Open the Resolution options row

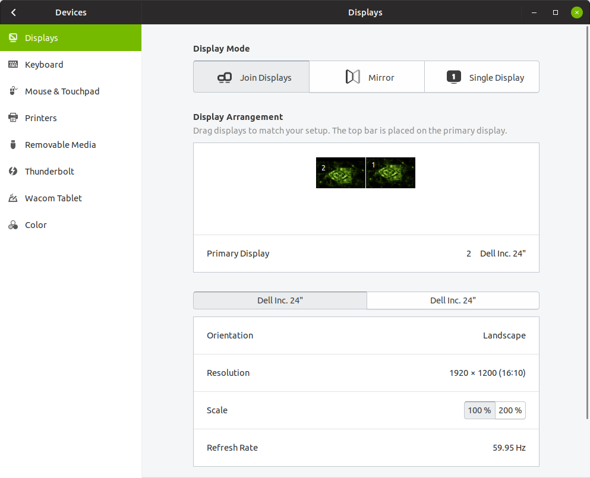[366, 373]
